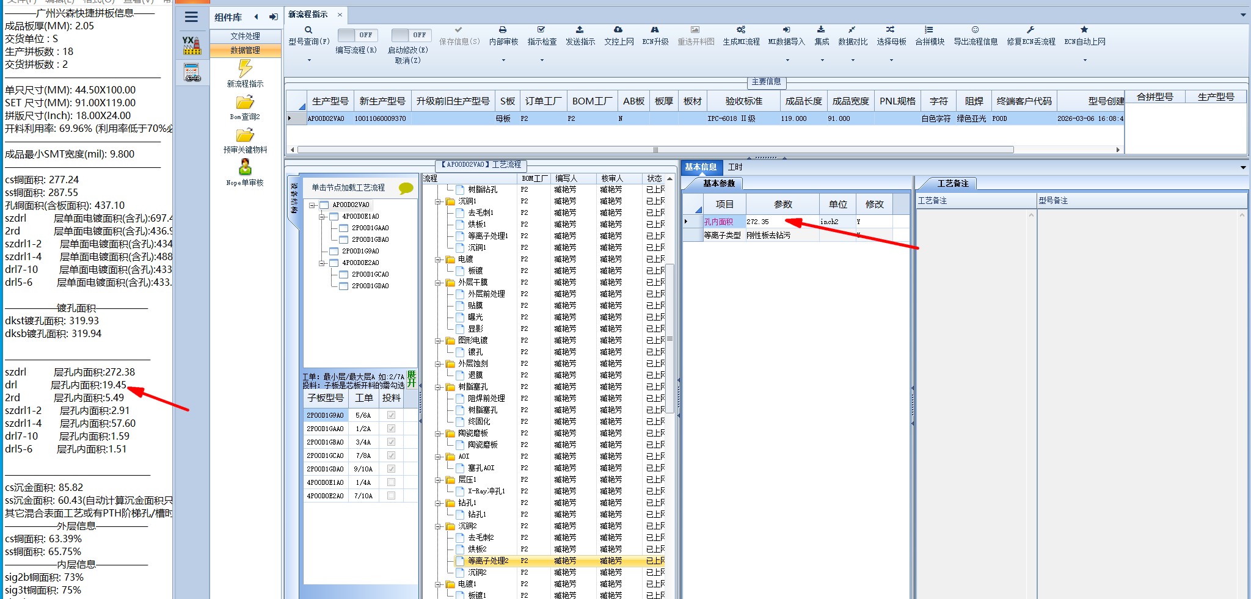1251x599 pixels.
Task: Switch to the 新流程指示 tab
Action: coord(308,14)
